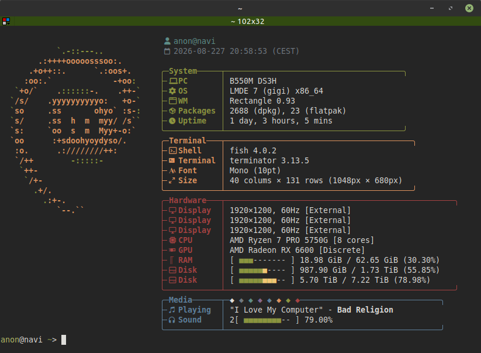Click the icon beside the Terminal row label

tap(172, 160)
